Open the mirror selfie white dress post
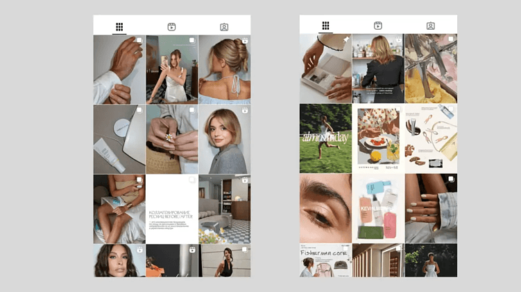The image size is (521, 292). tap(172, 70)
